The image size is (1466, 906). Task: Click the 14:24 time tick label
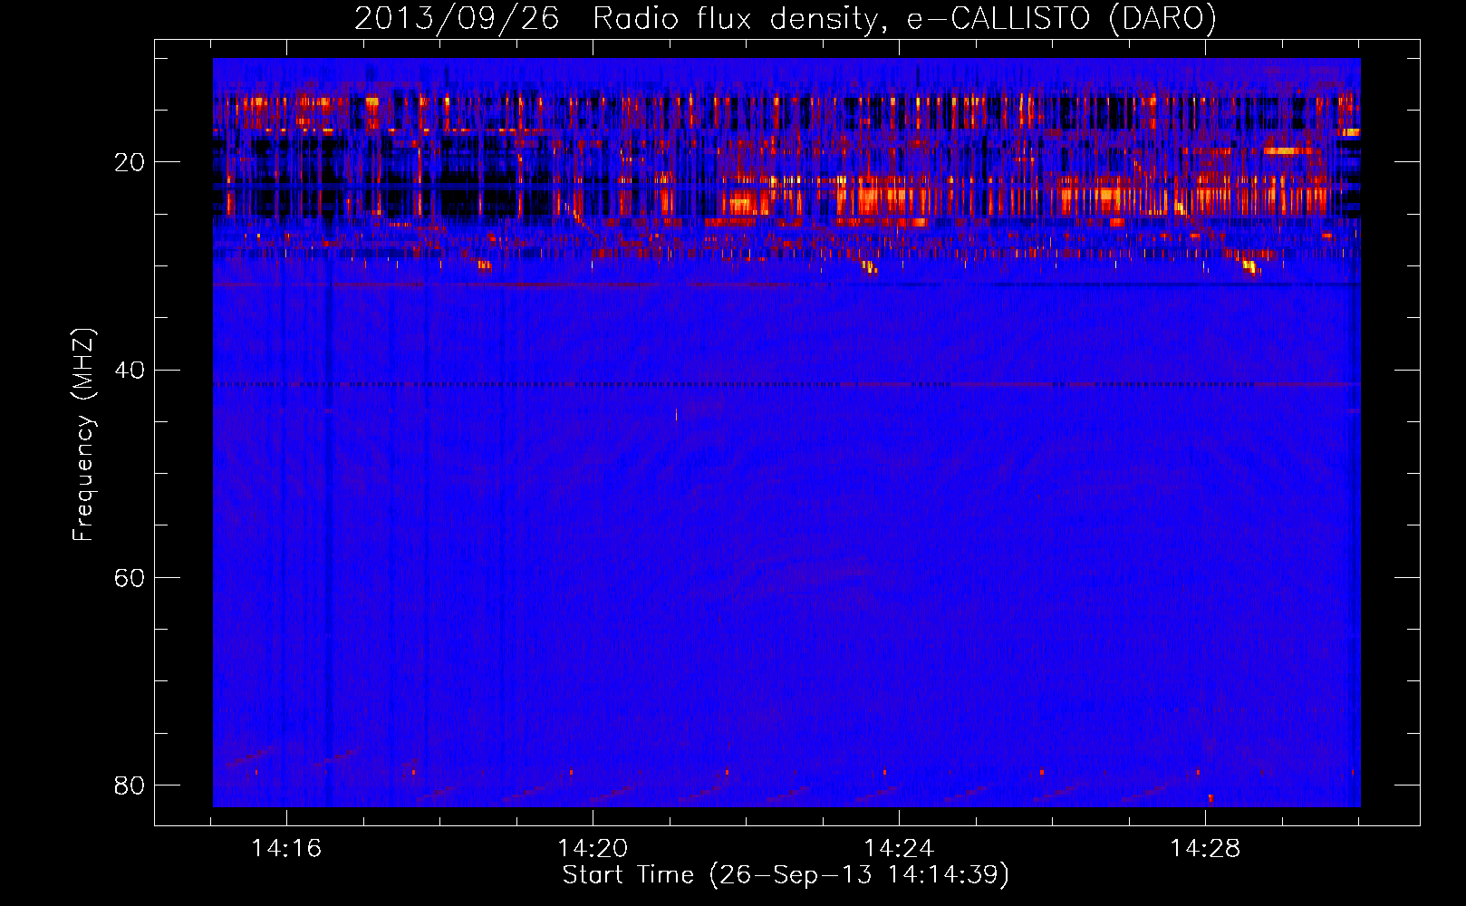[x=899, y=849]
